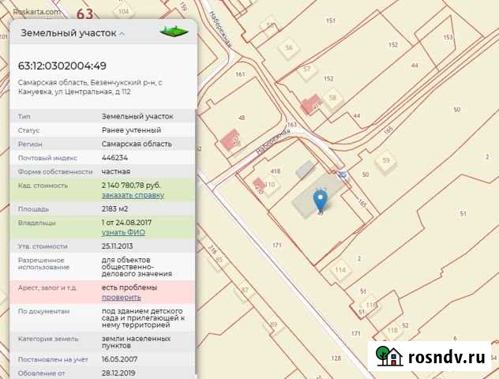Open the узнать ФИО link

pyautogui.click(x=124, y=233)
